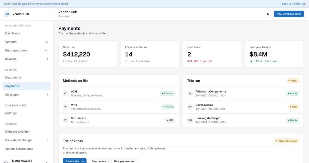Click the Ready badge for Harrowgate Freight
Screen dimensions: 309x163
tap(293, 120)
